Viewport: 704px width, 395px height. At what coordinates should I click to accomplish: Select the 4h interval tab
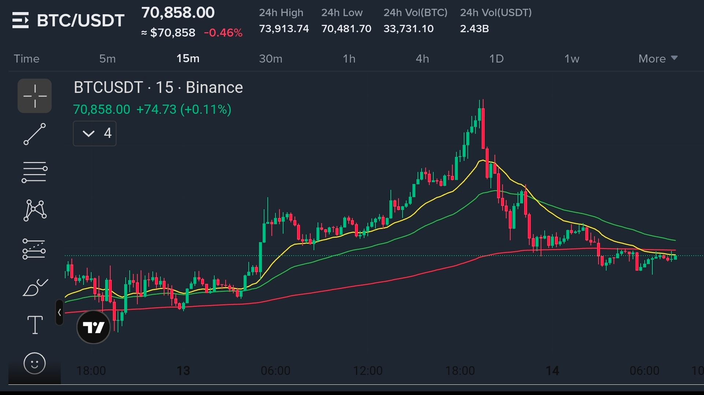pyautogui.click(x=422, y=59)
